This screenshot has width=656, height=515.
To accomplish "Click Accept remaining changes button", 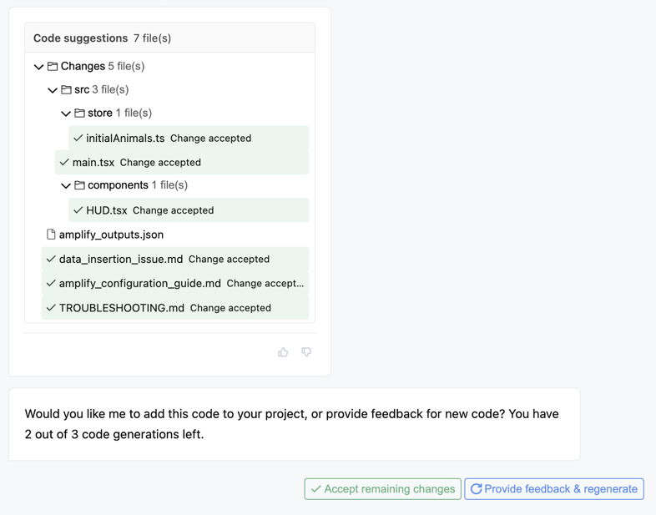I will click(383, 488).
